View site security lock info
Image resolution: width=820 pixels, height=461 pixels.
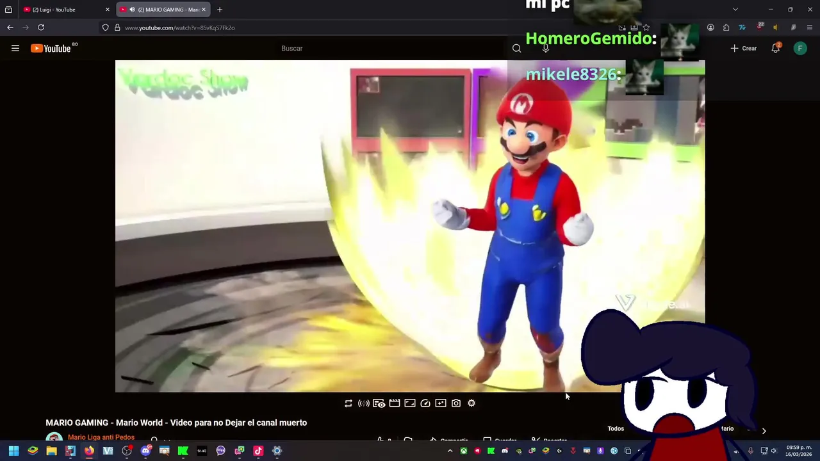[117, 28]
